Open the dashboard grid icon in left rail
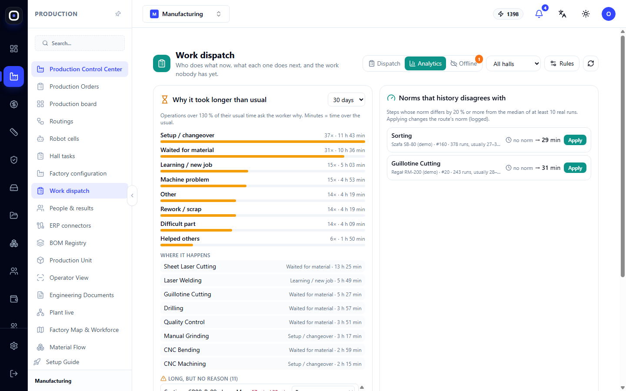Screen dimensions: 626x391 point(14,49)
